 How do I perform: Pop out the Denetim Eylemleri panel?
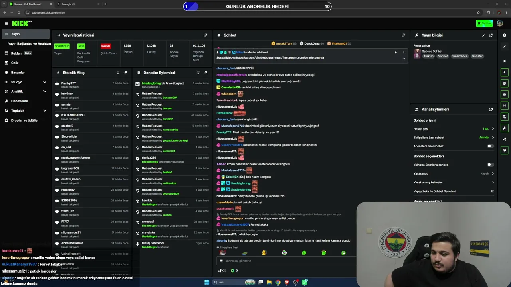[x=205, y=73]
